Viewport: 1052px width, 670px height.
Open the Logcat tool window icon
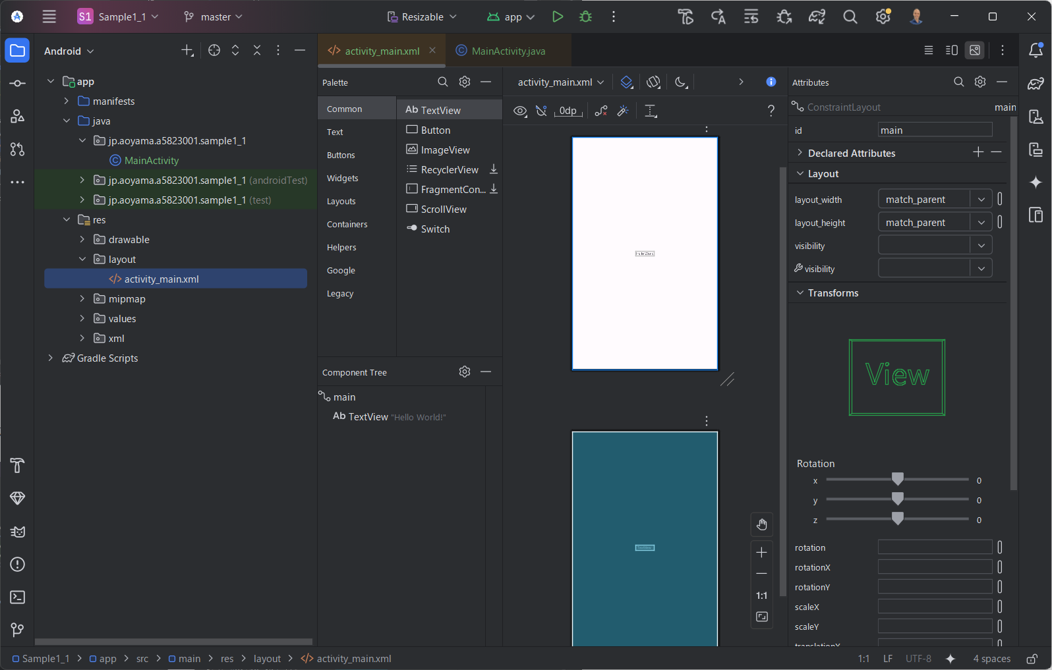click(x=18, y=532)
